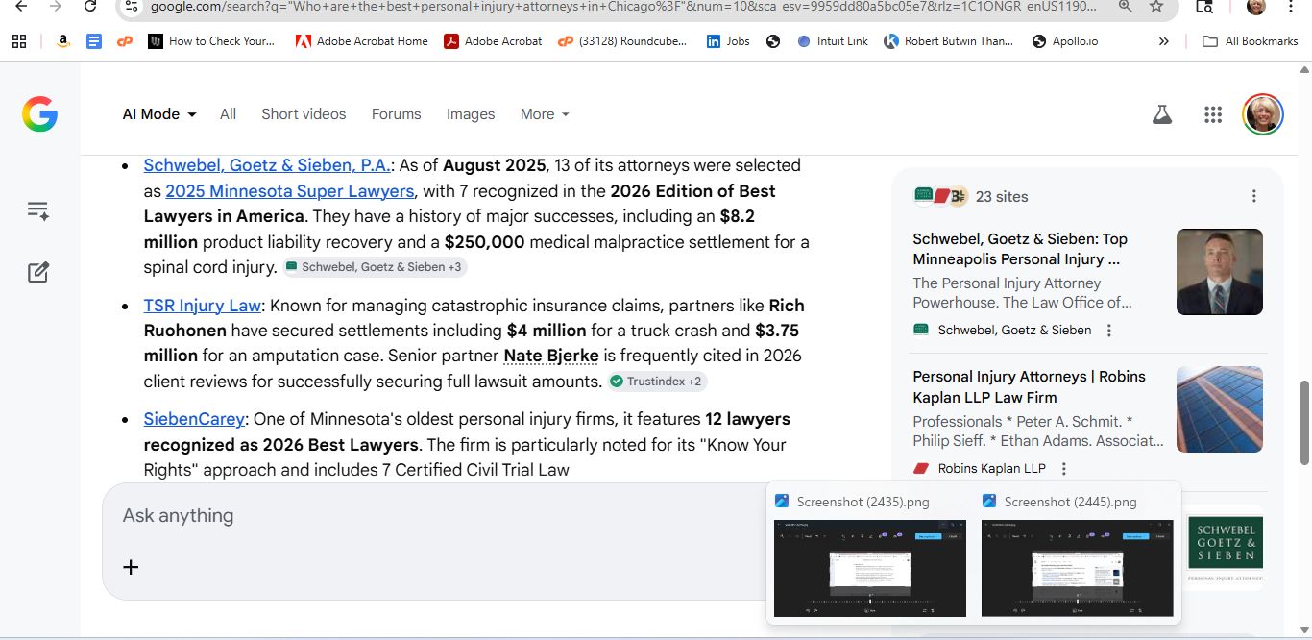Show more bookmarks with the double chevron
The width and height of the screenshot is (1312, 640).
click(1164, 41)
